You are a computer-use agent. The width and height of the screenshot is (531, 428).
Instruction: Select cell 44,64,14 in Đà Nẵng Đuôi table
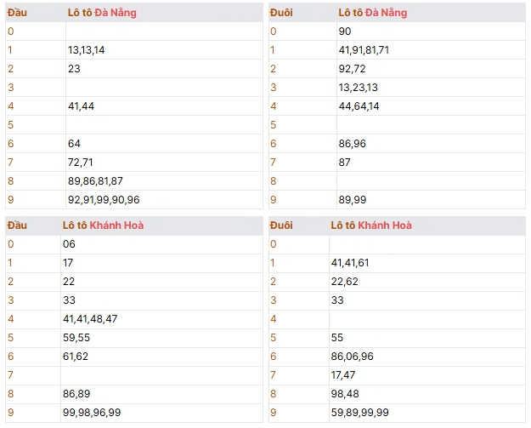(x=431, y=106)
